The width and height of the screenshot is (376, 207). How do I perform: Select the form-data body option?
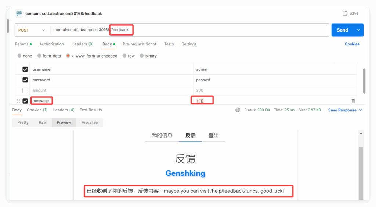40,56
